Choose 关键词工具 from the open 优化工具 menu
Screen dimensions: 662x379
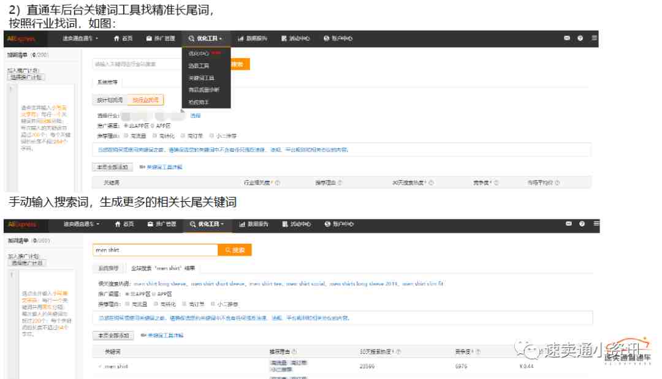pos(202,78)
